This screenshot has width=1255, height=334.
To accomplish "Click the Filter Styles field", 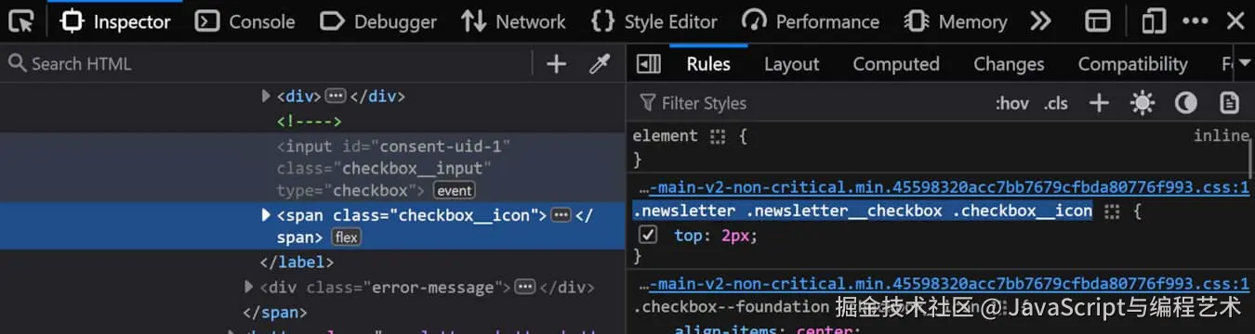I will [x=809, y=103].
